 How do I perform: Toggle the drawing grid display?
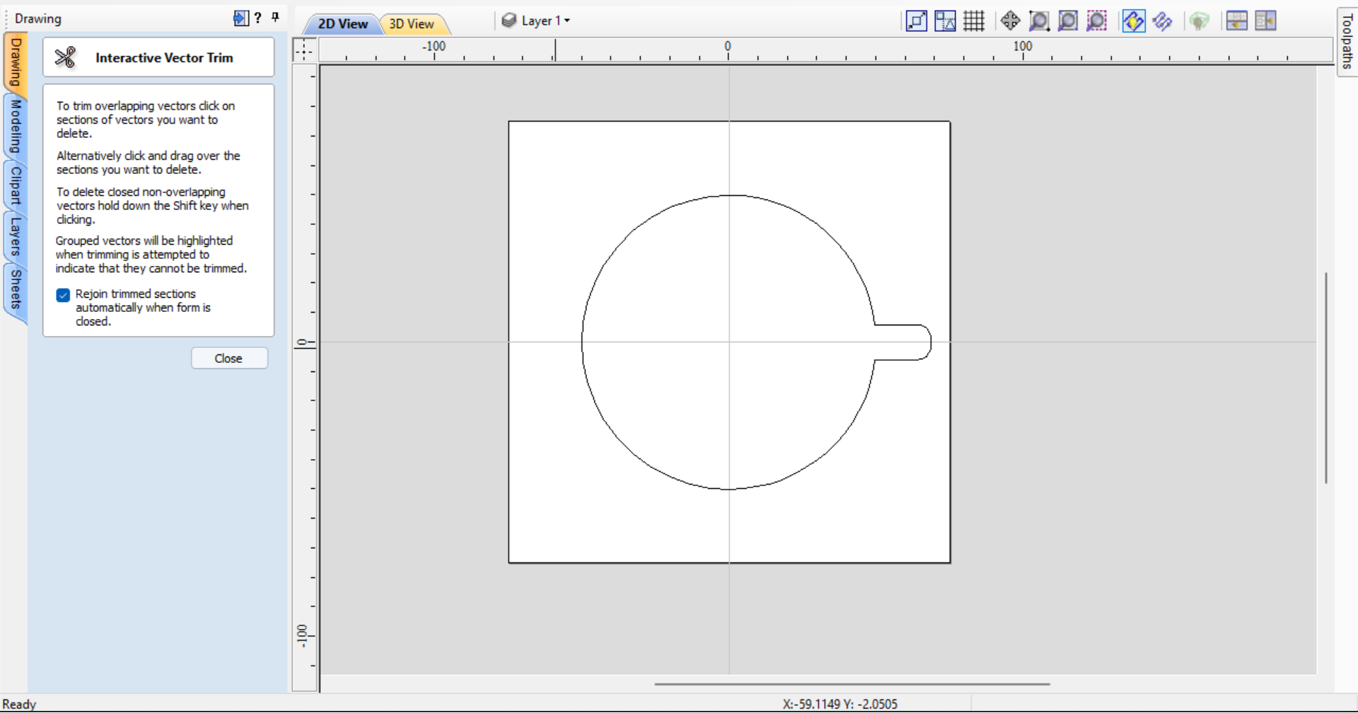pyautogui.click(x=974, y=21)
